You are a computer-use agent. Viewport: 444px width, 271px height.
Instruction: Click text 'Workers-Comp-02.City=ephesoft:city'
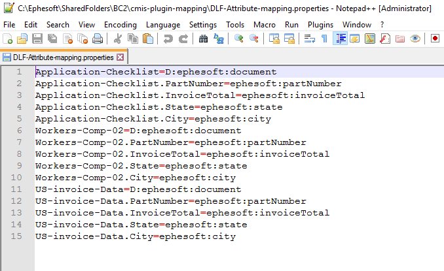pyautogui.click(x=136, y=178)
